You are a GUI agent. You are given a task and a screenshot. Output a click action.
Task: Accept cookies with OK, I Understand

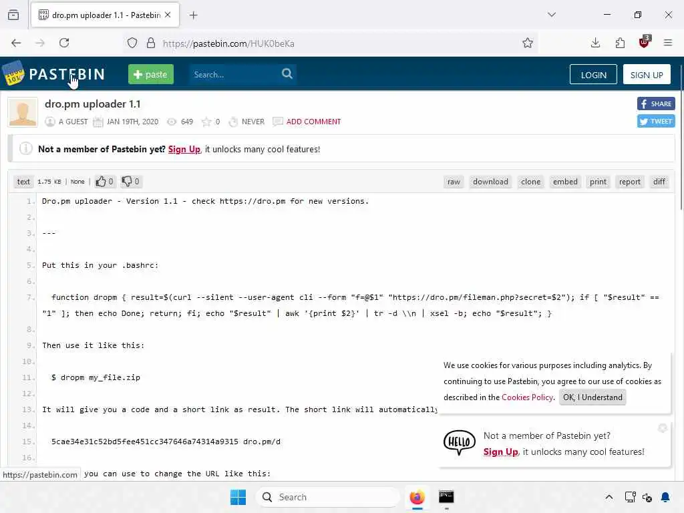[592, 397]
